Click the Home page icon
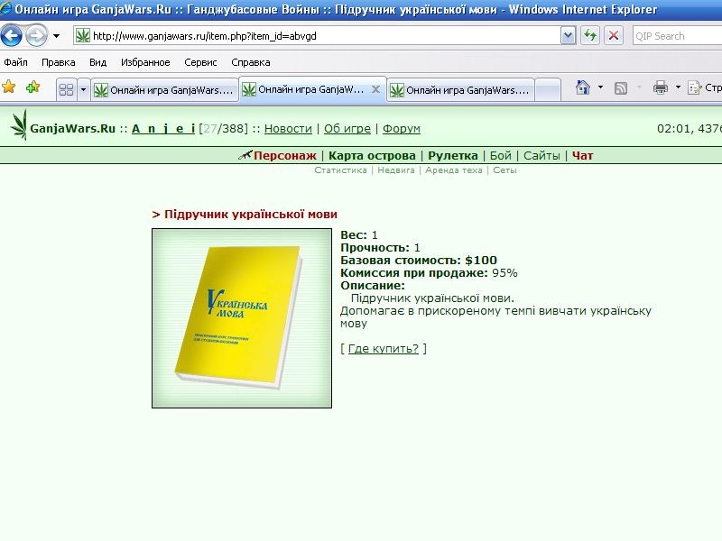The height and width of the screenshot is (541, 722). click(x=583, y=87)
